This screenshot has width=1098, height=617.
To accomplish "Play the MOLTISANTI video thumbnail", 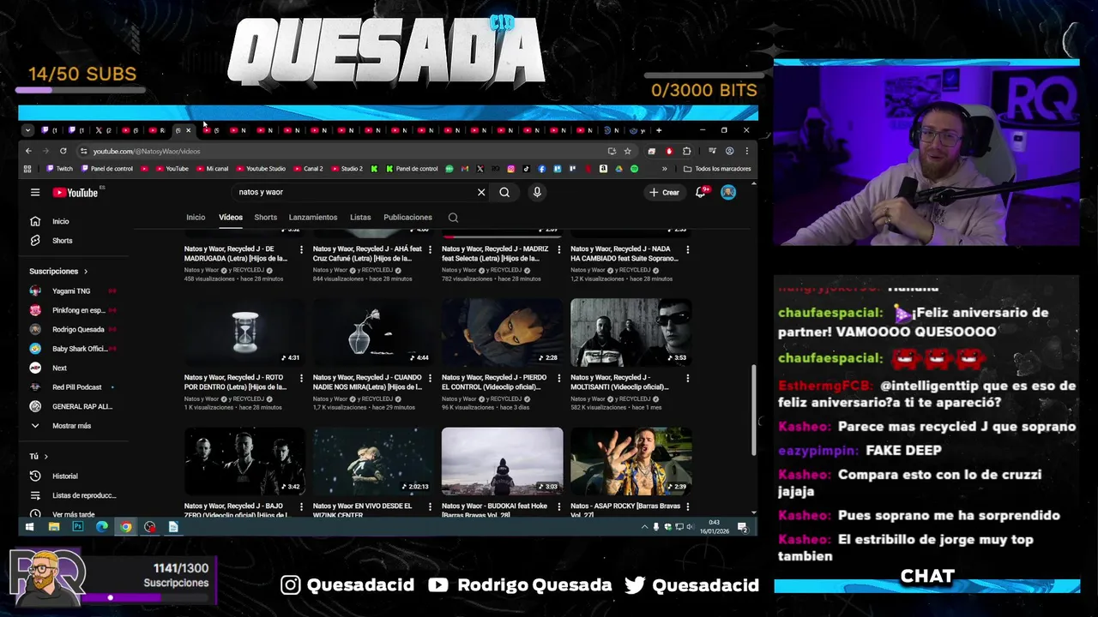I will (x=630, y=332).
